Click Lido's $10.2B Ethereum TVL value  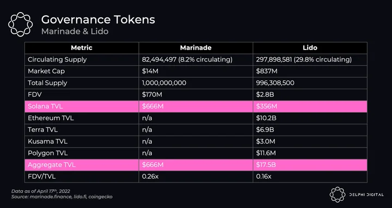coord(266,118)
